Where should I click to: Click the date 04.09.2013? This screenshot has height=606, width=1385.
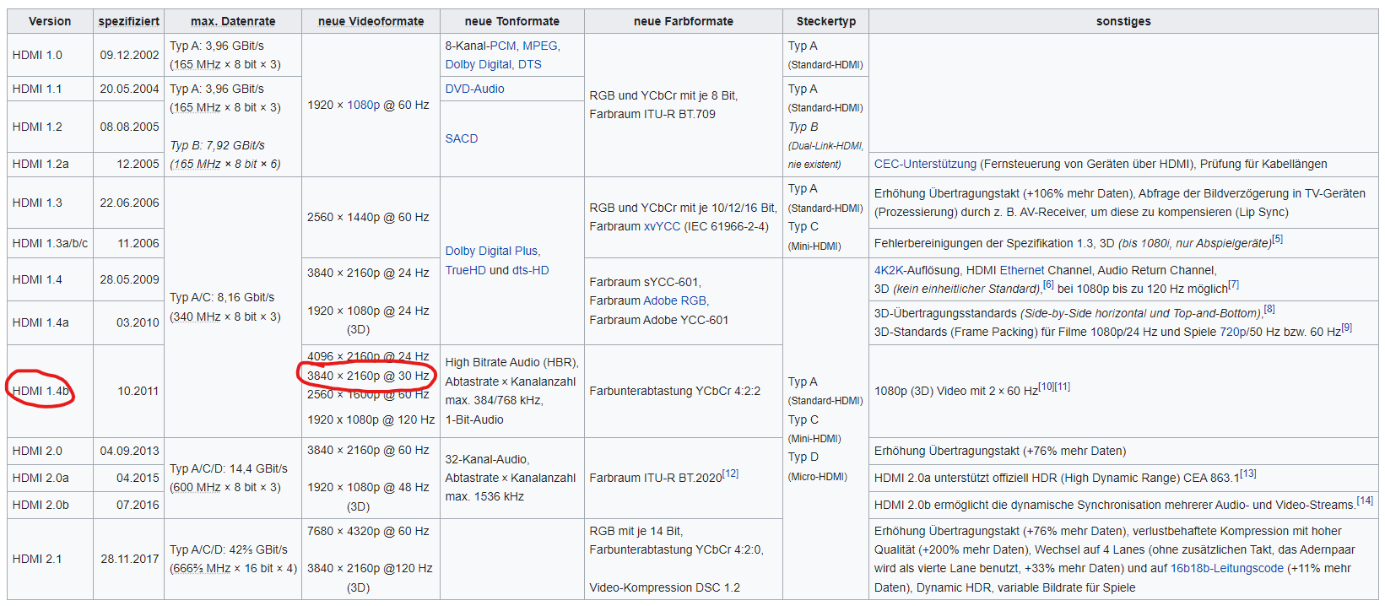(x=129, y=451)
